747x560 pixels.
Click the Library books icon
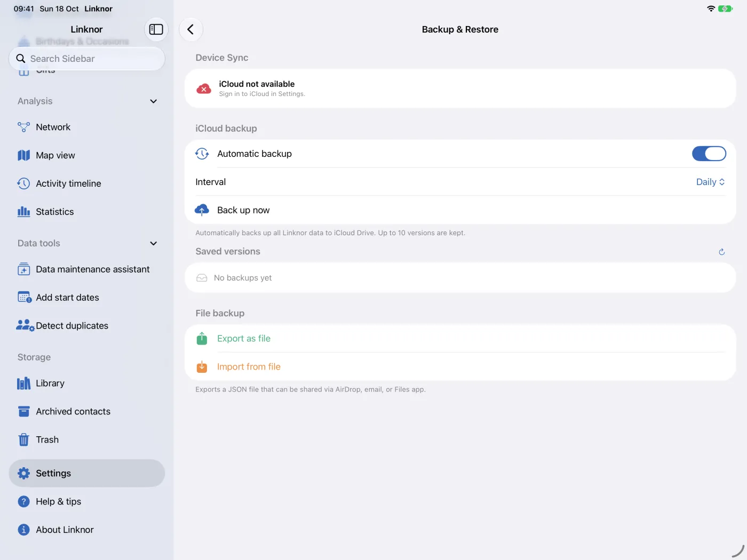coord(23,383)
